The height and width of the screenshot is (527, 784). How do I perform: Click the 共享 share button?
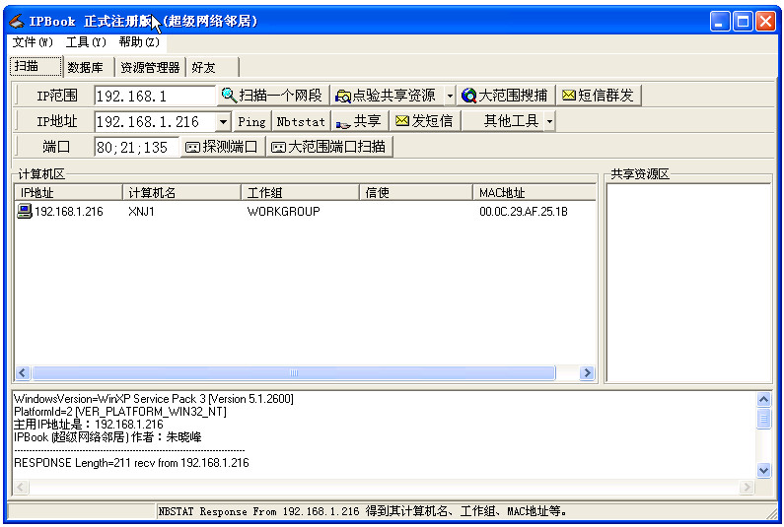point(360,121)
